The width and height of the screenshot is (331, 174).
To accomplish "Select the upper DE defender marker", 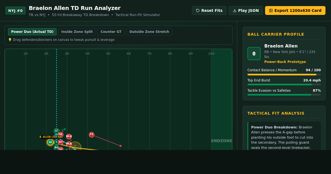I will 61,135.
